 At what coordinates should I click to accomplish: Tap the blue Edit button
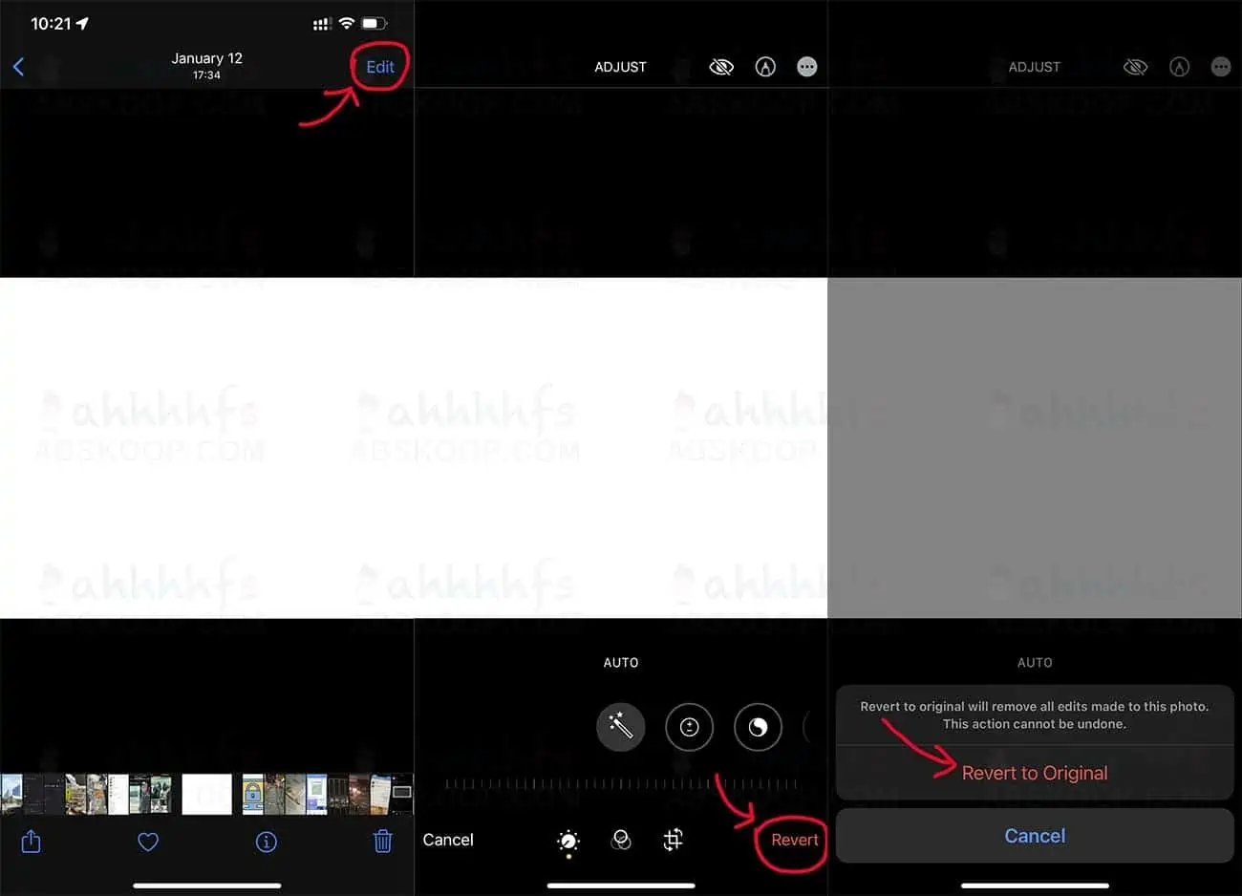coord(380,67)
